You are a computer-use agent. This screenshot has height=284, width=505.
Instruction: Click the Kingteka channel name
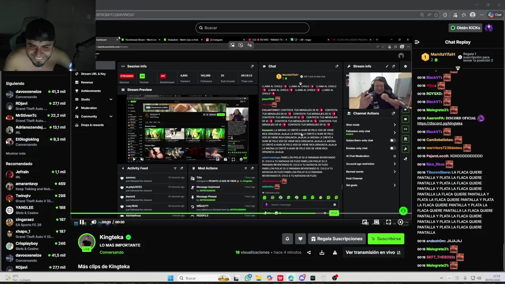[112, 237]
